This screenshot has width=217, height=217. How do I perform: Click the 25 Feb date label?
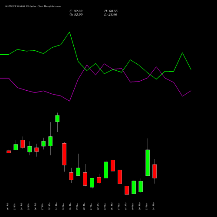point(29,207)
